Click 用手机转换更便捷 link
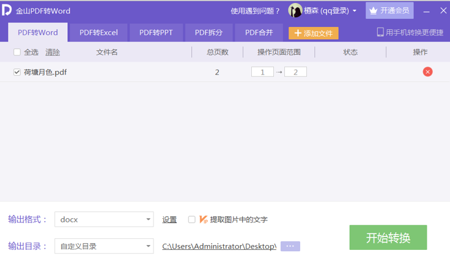 pyautogui.click(x=415, y=32)
